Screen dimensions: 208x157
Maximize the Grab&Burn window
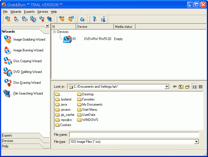(197, 5)
